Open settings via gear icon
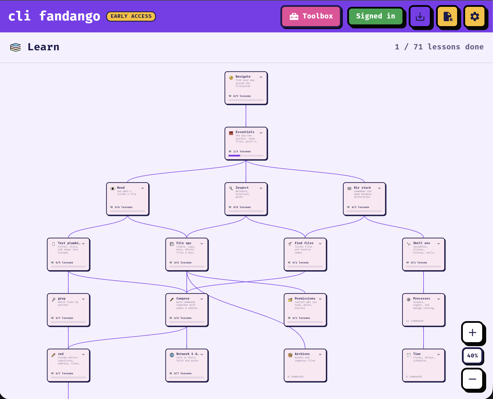This screenshot has width=493, height=399. point(474,16)
